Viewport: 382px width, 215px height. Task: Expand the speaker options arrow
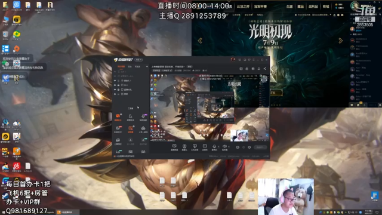[x=229, y=147]
